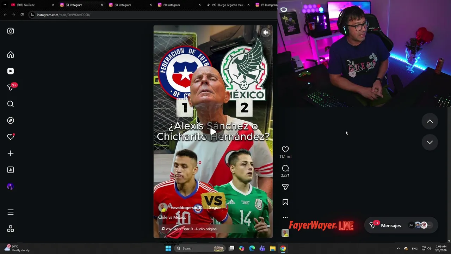The width and height of the screenshot is (451, 254).
Task: Open the reel's three-dot options
Action: point(285,217)
